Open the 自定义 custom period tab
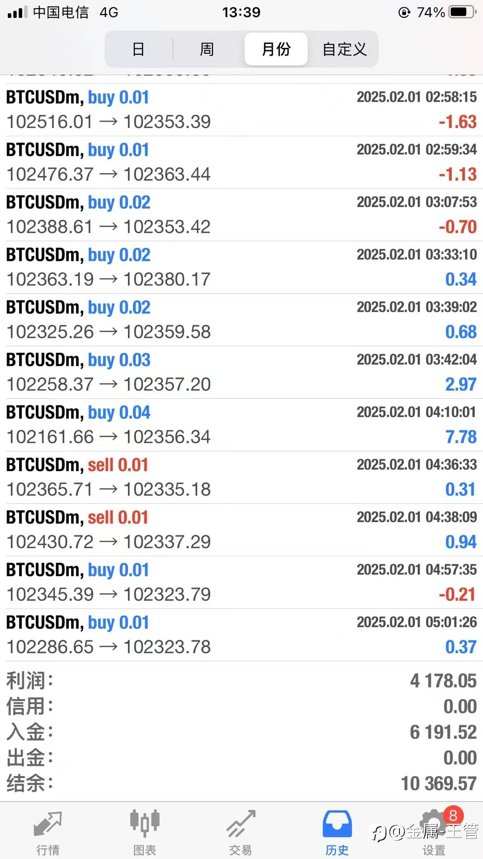The height and width of the screenshot is (859, 483). [344, 49]
